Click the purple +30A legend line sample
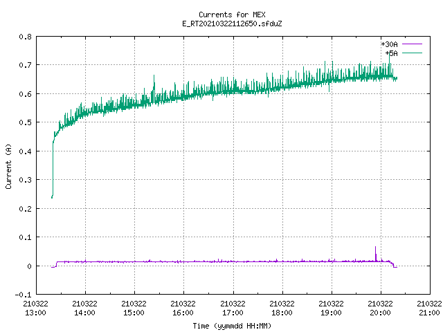The width and height of the screenshot is (443, 332). click(412, 44)
